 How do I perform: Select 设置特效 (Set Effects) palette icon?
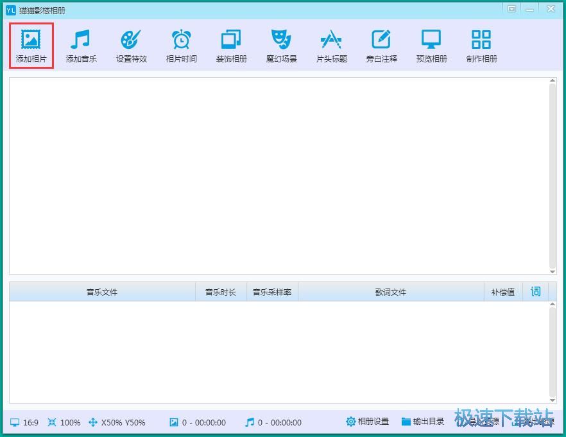(131, 40)
